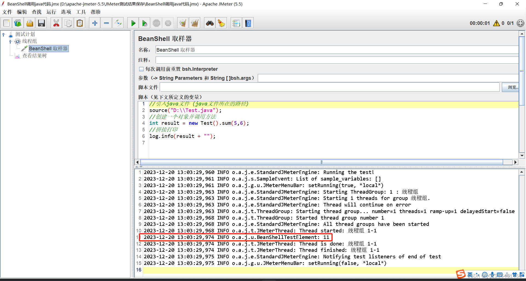Toggle the enable/disable element icon
Image resolution: width=526 pixels, height=281 pixels.
click(x=118, y=23)
